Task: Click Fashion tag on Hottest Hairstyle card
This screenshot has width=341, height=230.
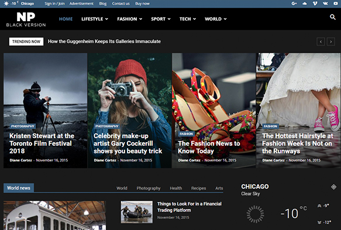Action: 271,126
